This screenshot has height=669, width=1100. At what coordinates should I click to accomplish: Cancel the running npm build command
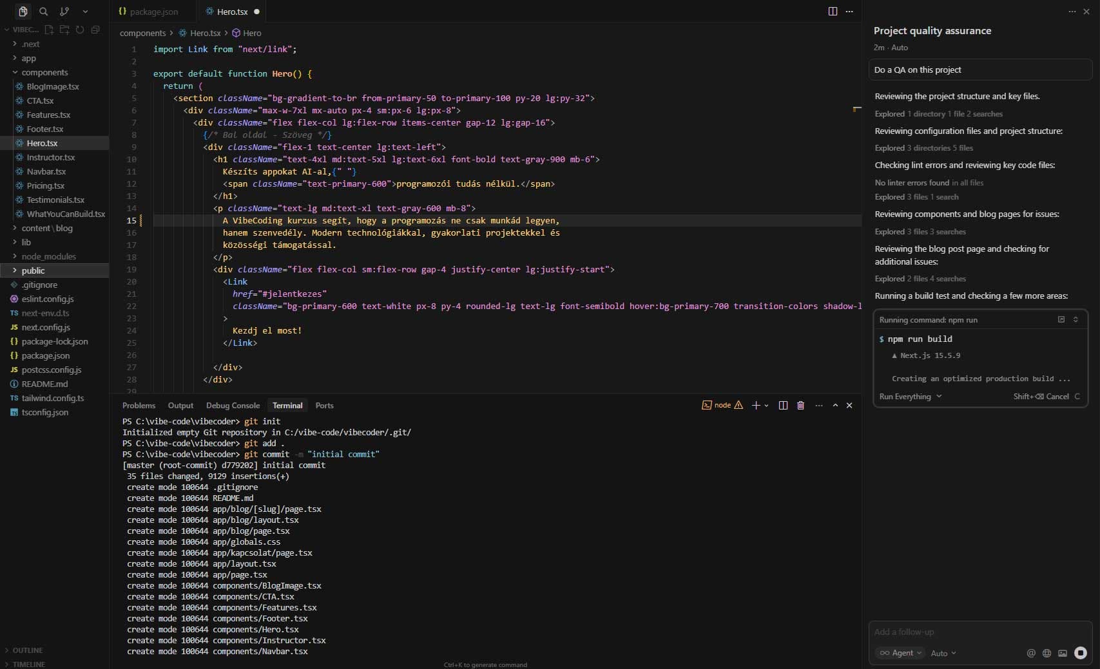(1057, 397)
